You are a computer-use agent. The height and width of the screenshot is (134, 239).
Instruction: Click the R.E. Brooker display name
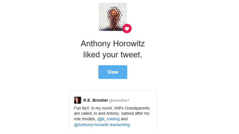96,100
